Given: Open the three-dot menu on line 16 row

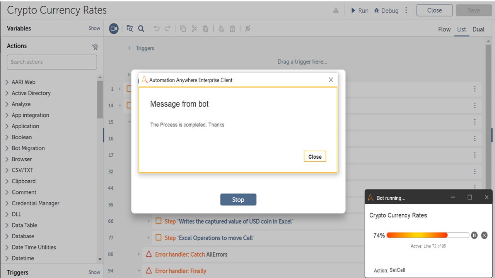Looking at the screenshot, I should tap(475, 138).
